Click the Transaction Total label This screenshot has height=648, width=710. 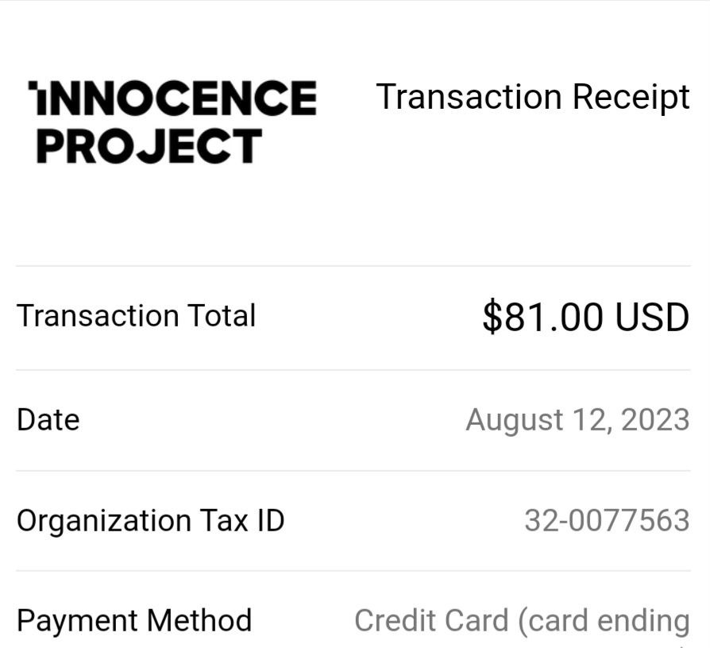[x=137, y=315]
